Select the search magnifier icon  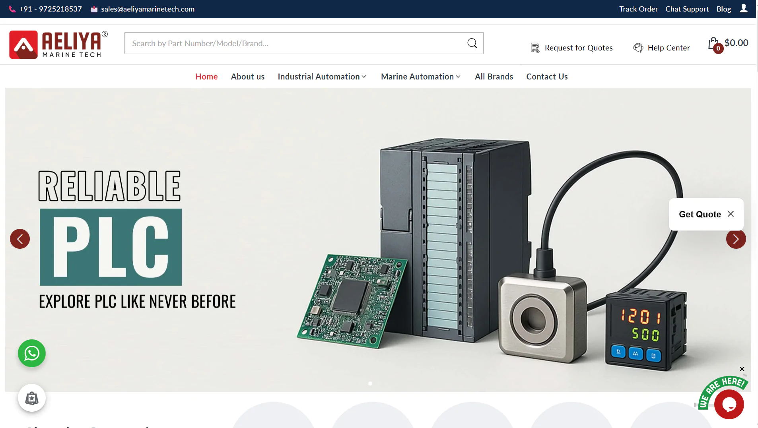tap(472, 43)
